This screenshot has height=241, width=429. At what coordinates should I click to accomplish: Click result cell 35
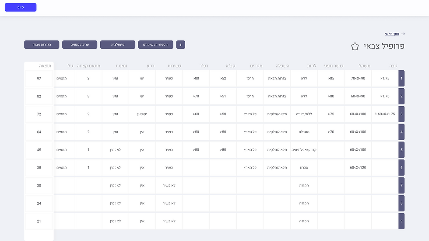(39, 168)
